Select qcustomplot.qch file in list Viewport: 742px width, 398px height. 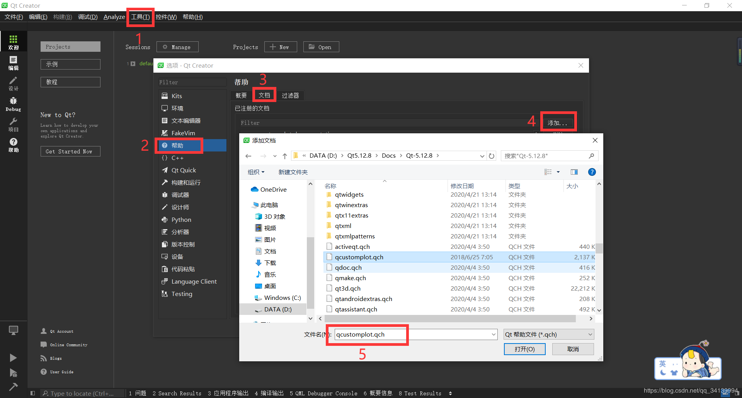[459, 257]
